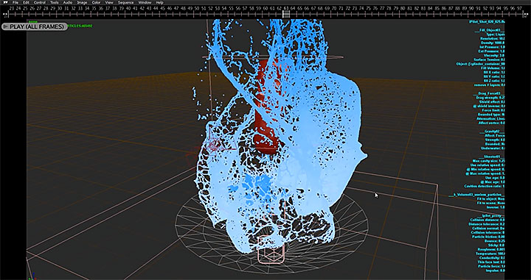
Task: Open the Sequence menu
Action: (125, 2)
